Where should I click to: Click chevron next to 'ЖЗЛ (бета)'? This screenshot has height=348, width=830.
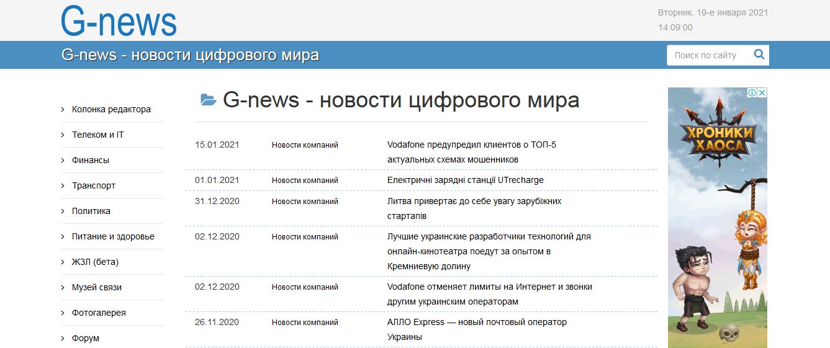[63, 262]
